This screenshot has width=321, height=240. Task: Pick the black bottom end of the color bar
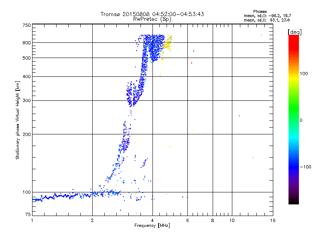coord(294,201)
